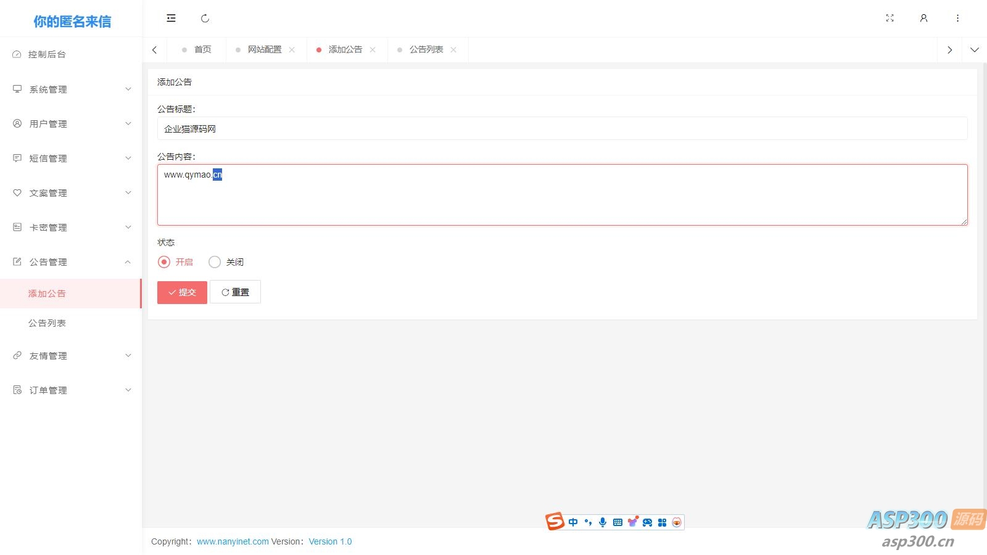Click the 重置 reset button
987x555 pixels.
[x=235, y=292]
